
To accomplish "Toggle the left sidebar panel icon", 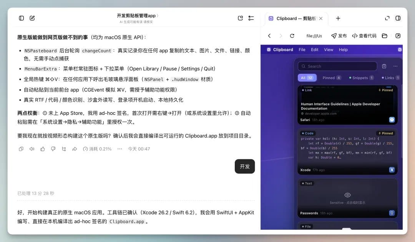I will [x=22, y=18].
